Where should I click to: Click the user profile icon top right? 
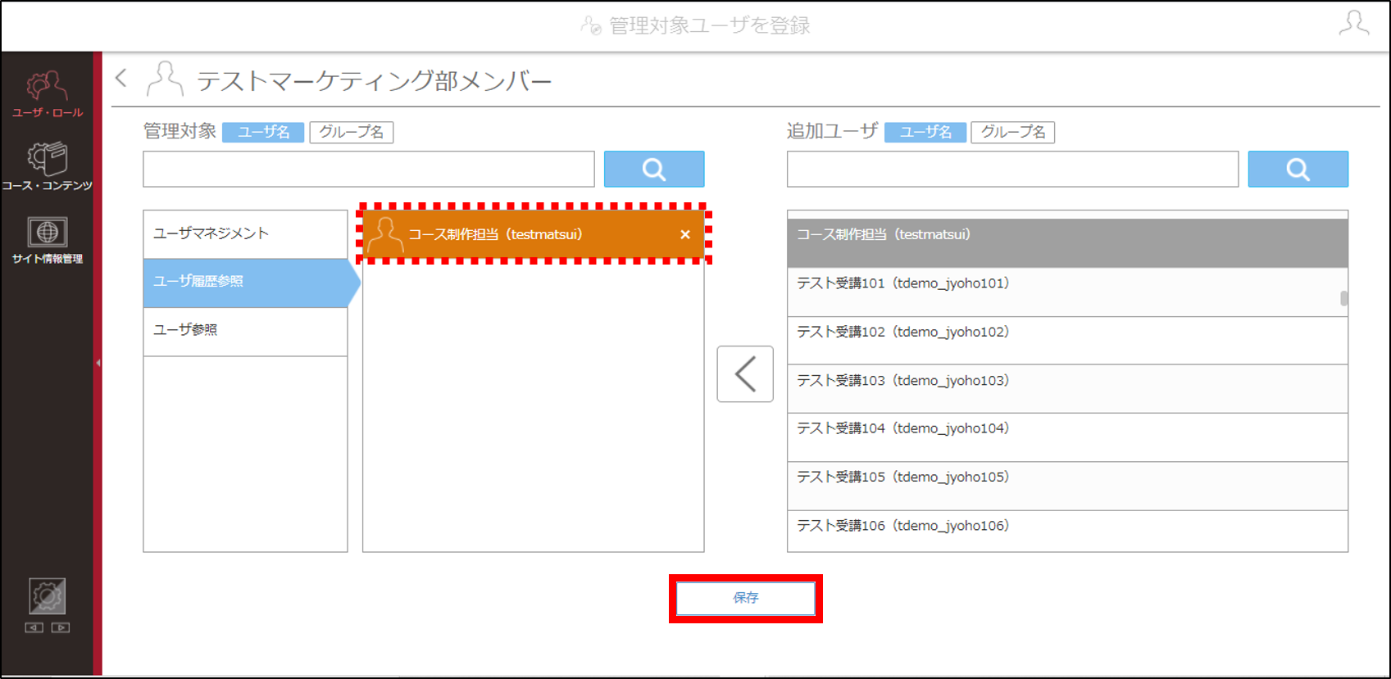click(x=1353, y=23)
